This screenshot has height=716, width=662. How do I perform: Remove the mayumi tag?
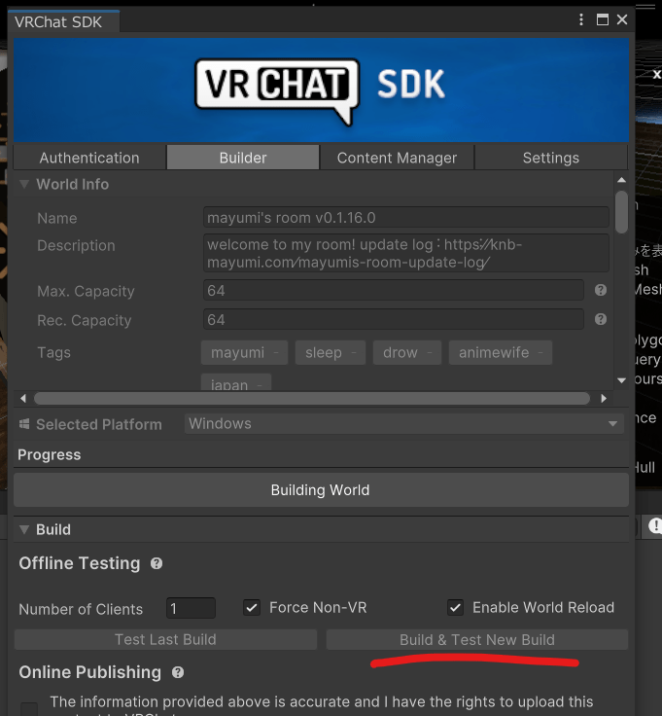(x=276, y=352)
